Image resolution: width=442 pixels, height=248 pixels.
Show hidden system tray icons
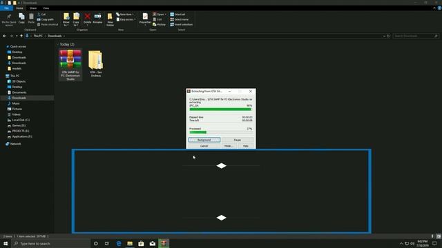[x=401, y=243]
